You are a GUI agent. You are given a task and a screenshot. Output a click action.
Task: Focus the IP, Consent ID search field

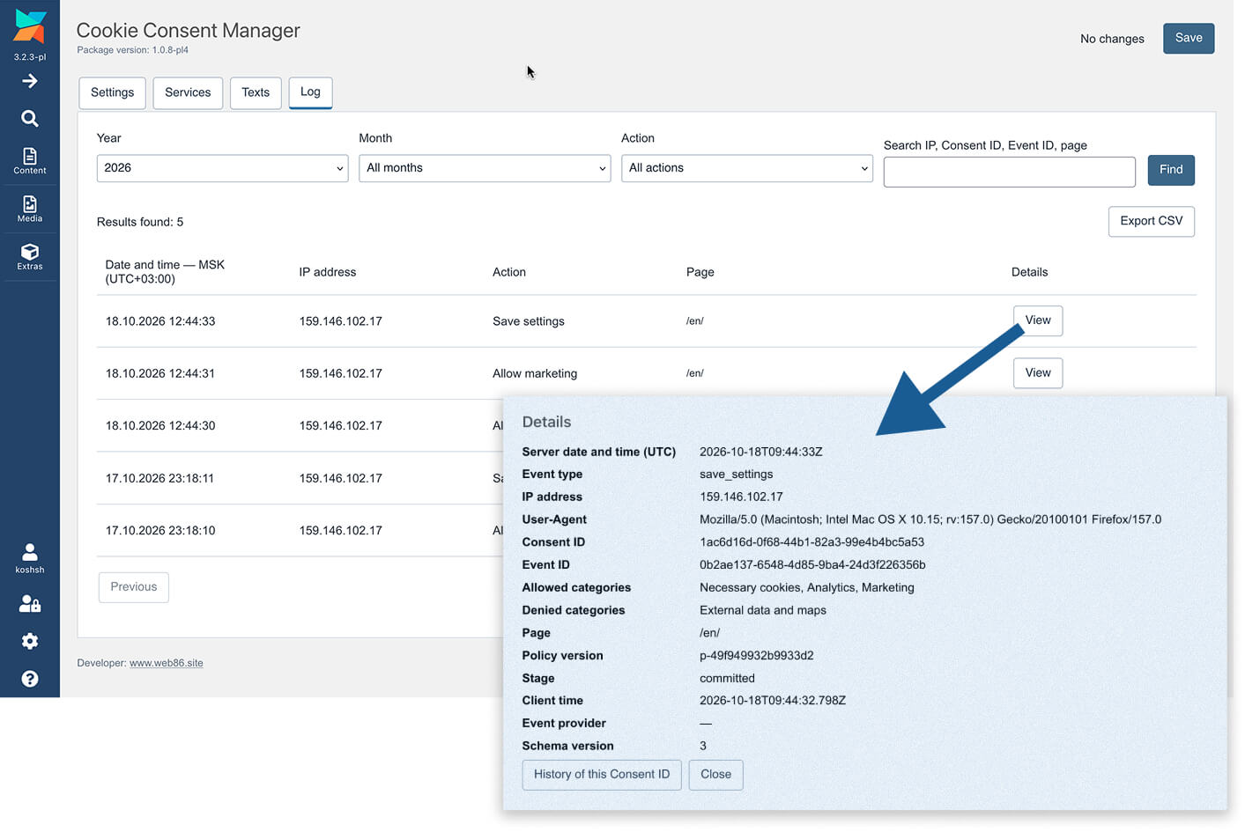[1010, 172]
